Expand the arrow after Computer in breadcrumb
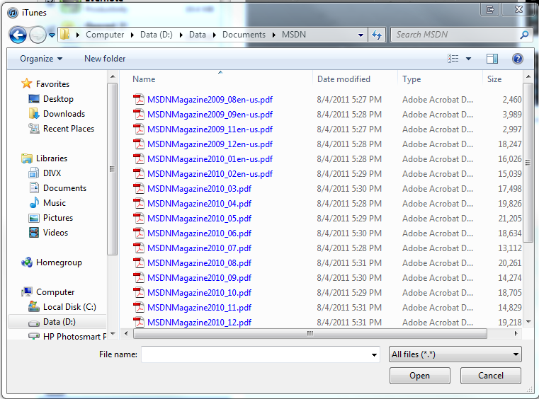 pyautogui.click(x=132, y=35)
